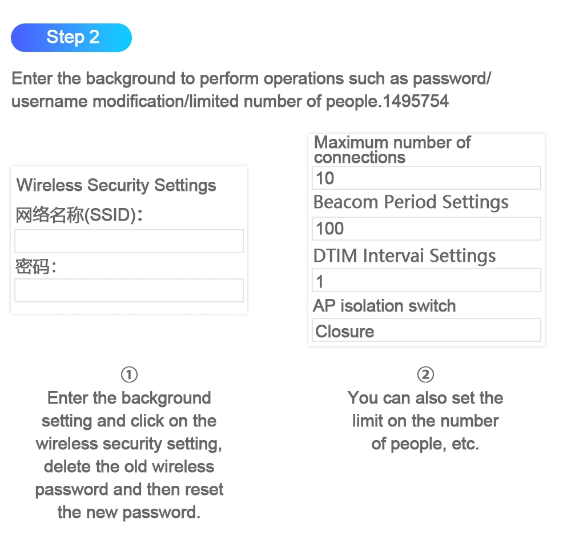Click the network name (SSID) input box
571x539 pixels.
pos(129,241)
